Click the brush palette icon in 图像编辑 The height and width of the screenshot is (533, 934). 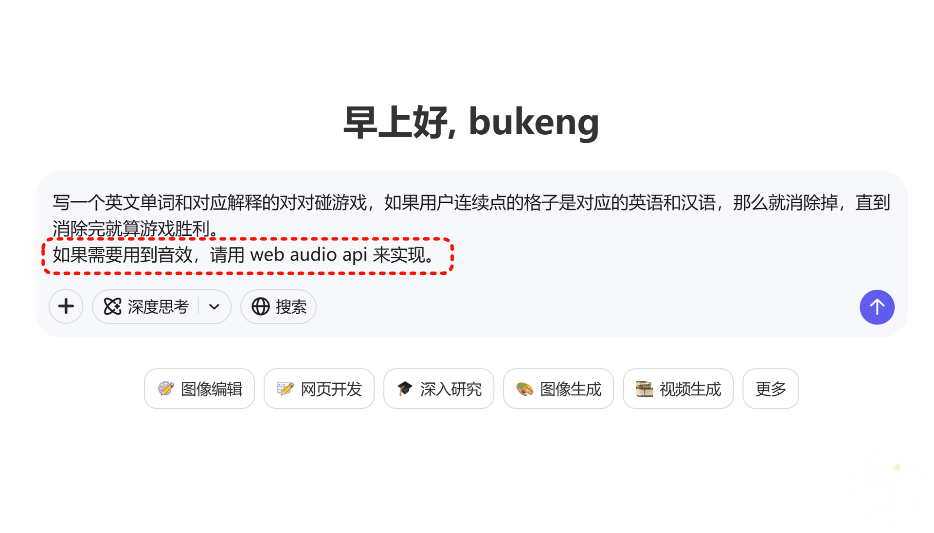[165, 389]
